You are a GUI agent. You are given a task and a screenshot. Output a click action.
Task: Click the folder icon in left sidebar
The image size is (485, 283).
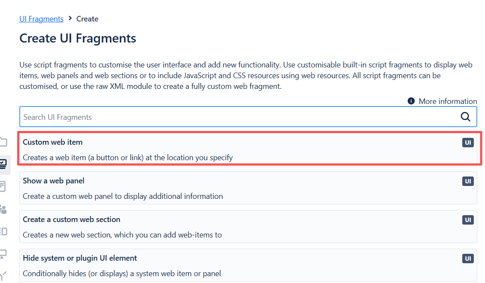[3, 142]
